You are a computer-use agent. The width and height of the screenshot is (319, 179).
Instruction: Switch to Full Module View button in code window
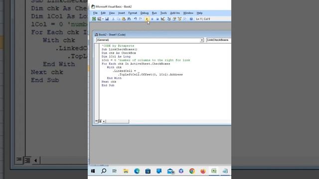(100, 121)
